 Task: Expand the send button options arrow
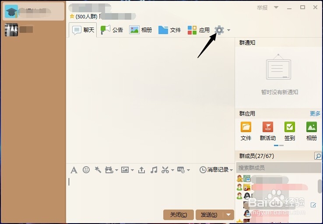(x=228, y=215)
